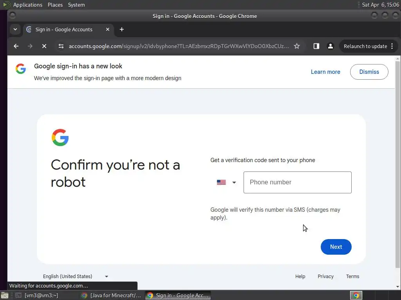Click the window menu button on title bar
The width and height of the screenshot is (401, 300).
coord(13,16)
